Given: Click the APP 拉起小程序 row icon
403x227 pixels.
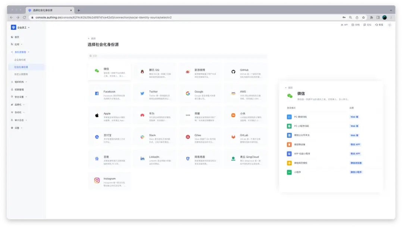Looking at the screenshot, I should pos(289,154).
